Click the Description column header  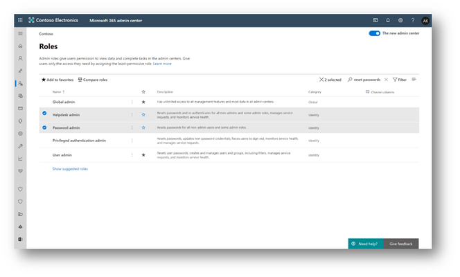click(x=165, y=91)
